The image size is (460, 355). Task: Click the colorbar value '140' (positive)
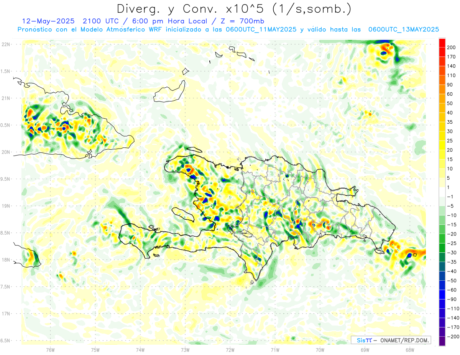click(x=451, y=66)
